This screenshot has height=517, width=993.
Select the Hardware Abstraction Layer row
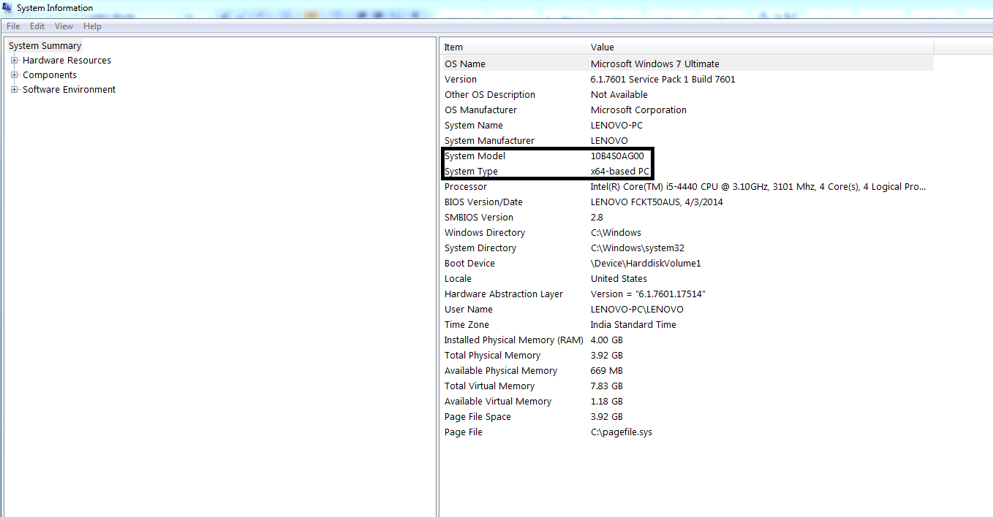(x=687, y=294)
